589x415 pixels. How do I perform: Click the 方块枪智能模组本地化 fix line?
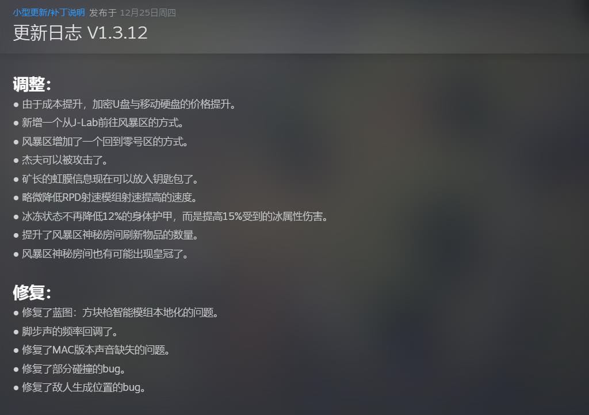tap(121, 313)
